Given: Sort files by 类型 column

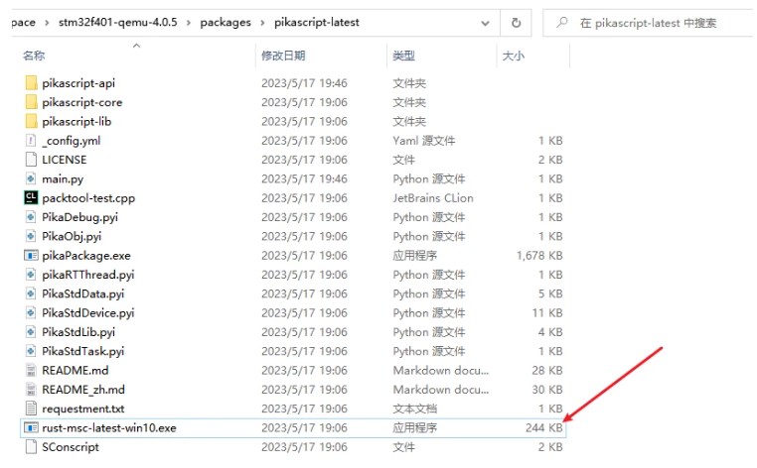Looking at the screenshot, I should (x=403, y=56).
